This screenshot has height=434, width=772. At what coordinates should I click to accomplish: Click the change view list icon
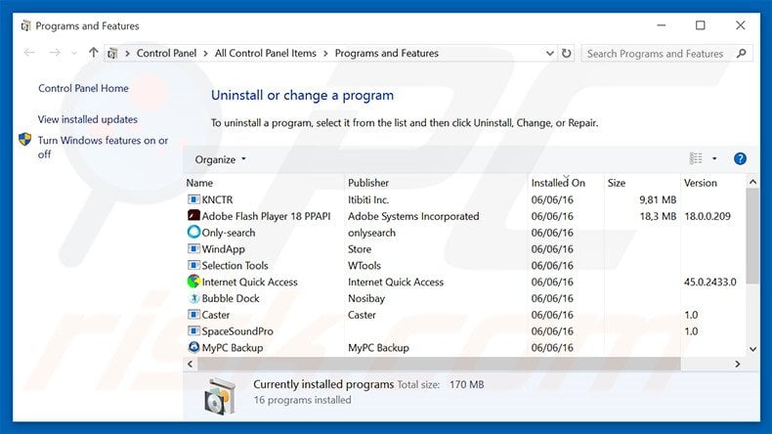coord(696,158)
